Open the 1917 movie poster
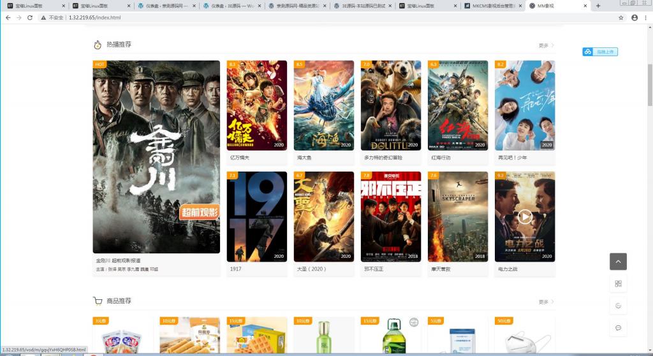This screenshot has height=356, width=653. 256,216
